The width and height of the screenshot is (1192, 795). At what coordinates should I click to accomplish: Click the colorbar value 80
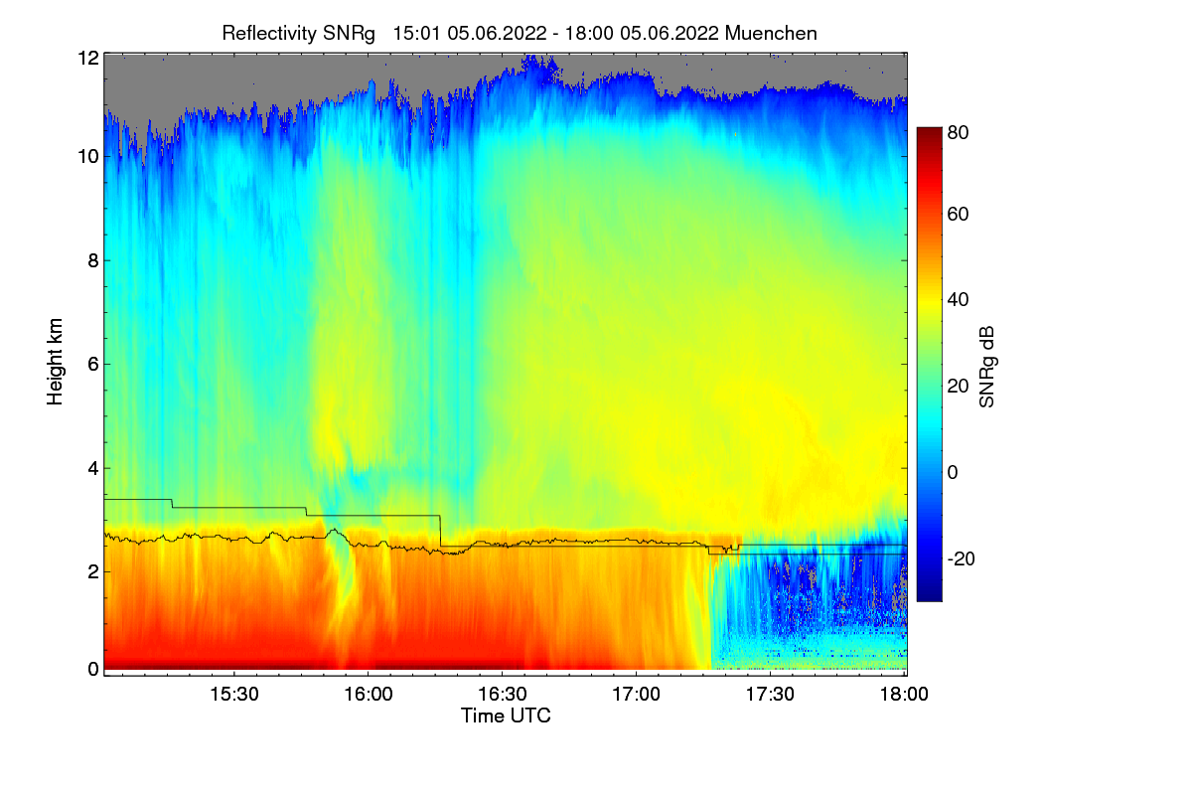tap(959, 131)
